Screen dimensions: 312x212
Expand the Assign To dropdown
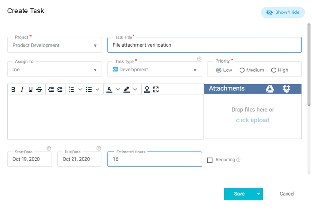pyautogui.click(x=95, y=70)
